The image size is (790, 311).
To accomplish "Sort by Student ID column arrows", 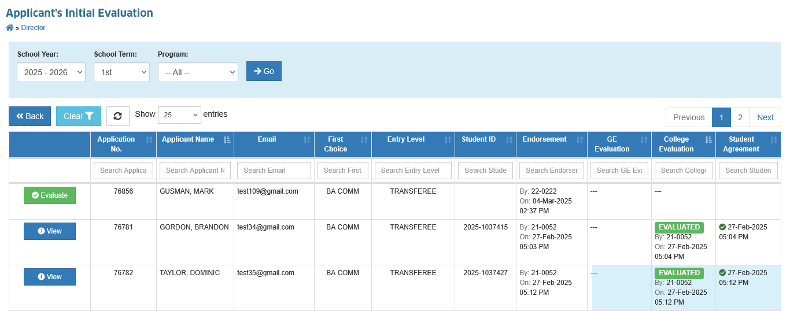I will click(x=509, y=139).
